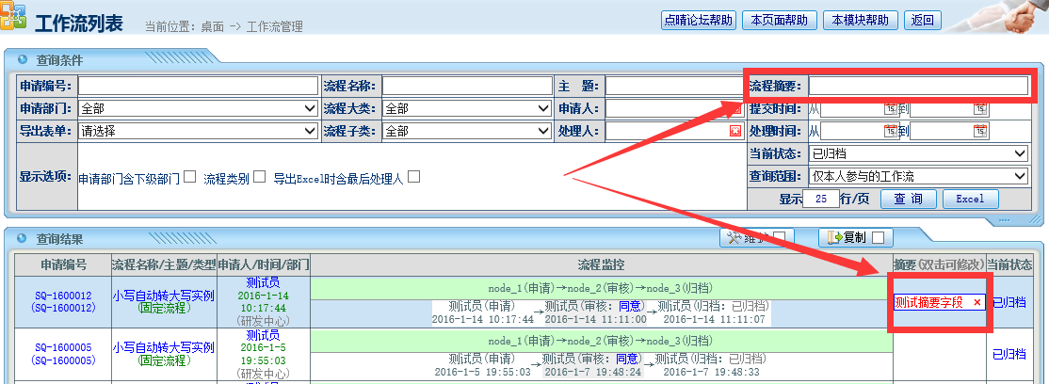1049x384 pixels.
Task: Check the 申请部门含下级部门 checkbox
Action: tap(189, 176)
